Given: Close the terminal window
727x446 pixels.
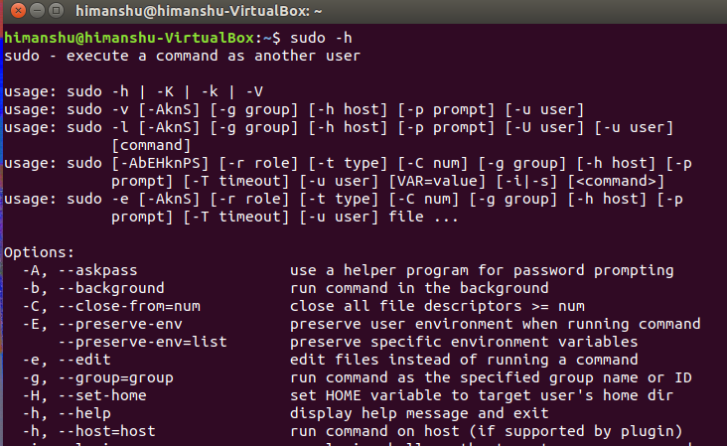Looking at the screenshot, I should 13,12.
